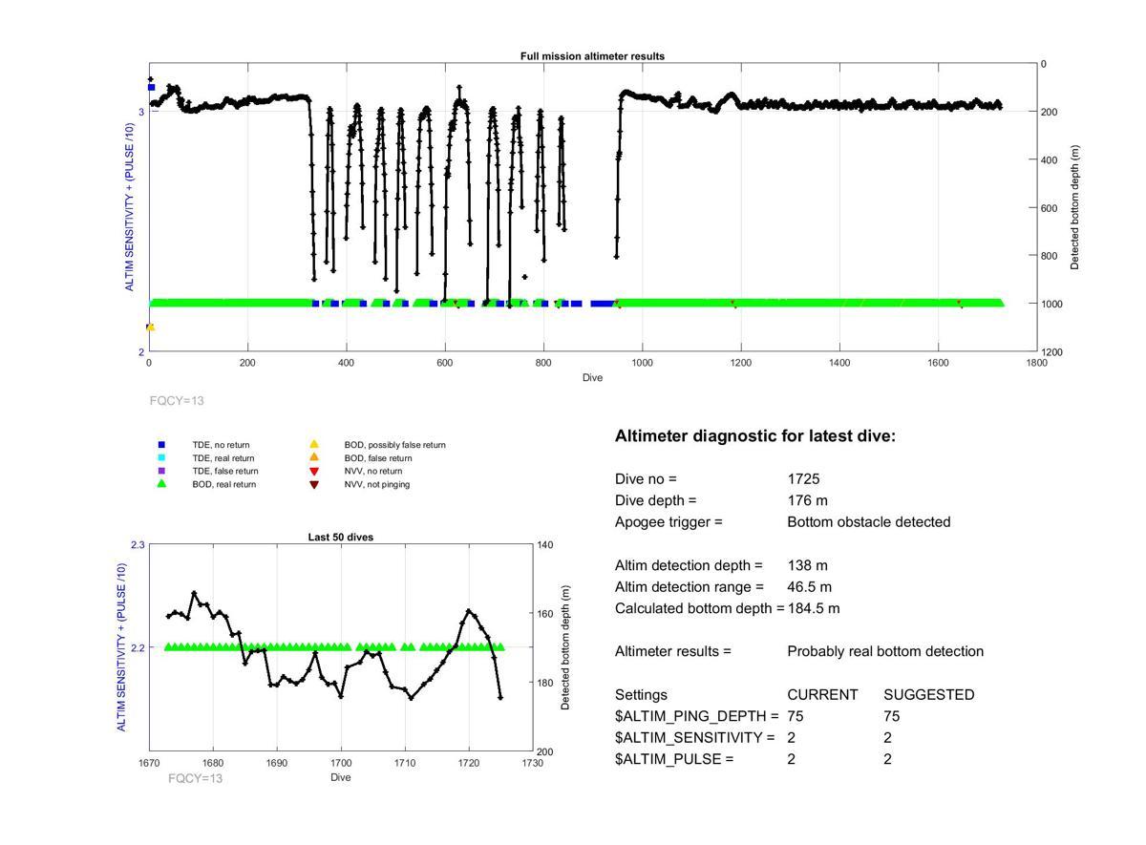This screenshot has height=845, width=1146.
Task: Click the yellow triangle marker near y=2 in top chart
Action: pos(150,327)
